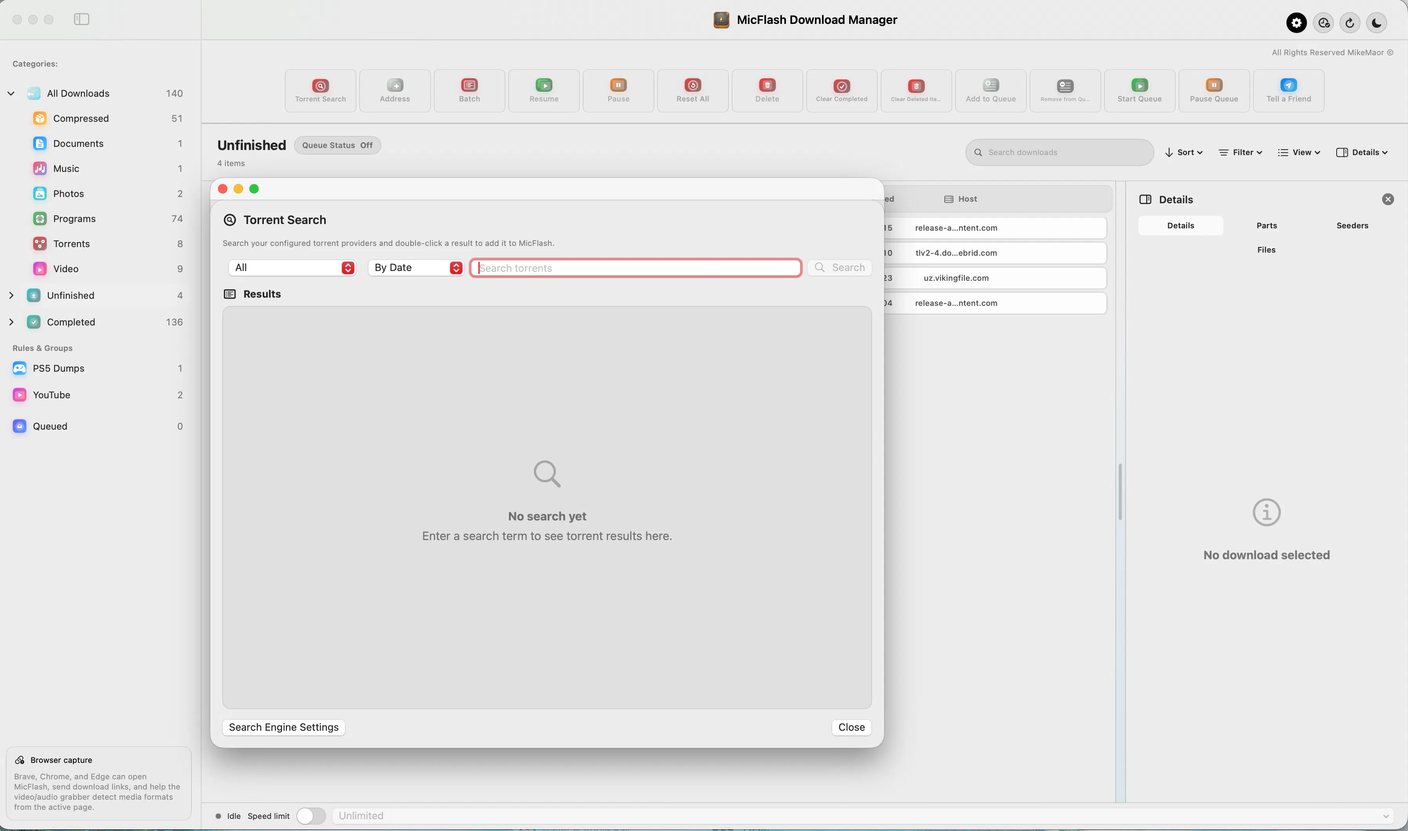Click Add to Queue toolbar button
The height and width of the screenshot is (831, 1408).
(991, 91)
